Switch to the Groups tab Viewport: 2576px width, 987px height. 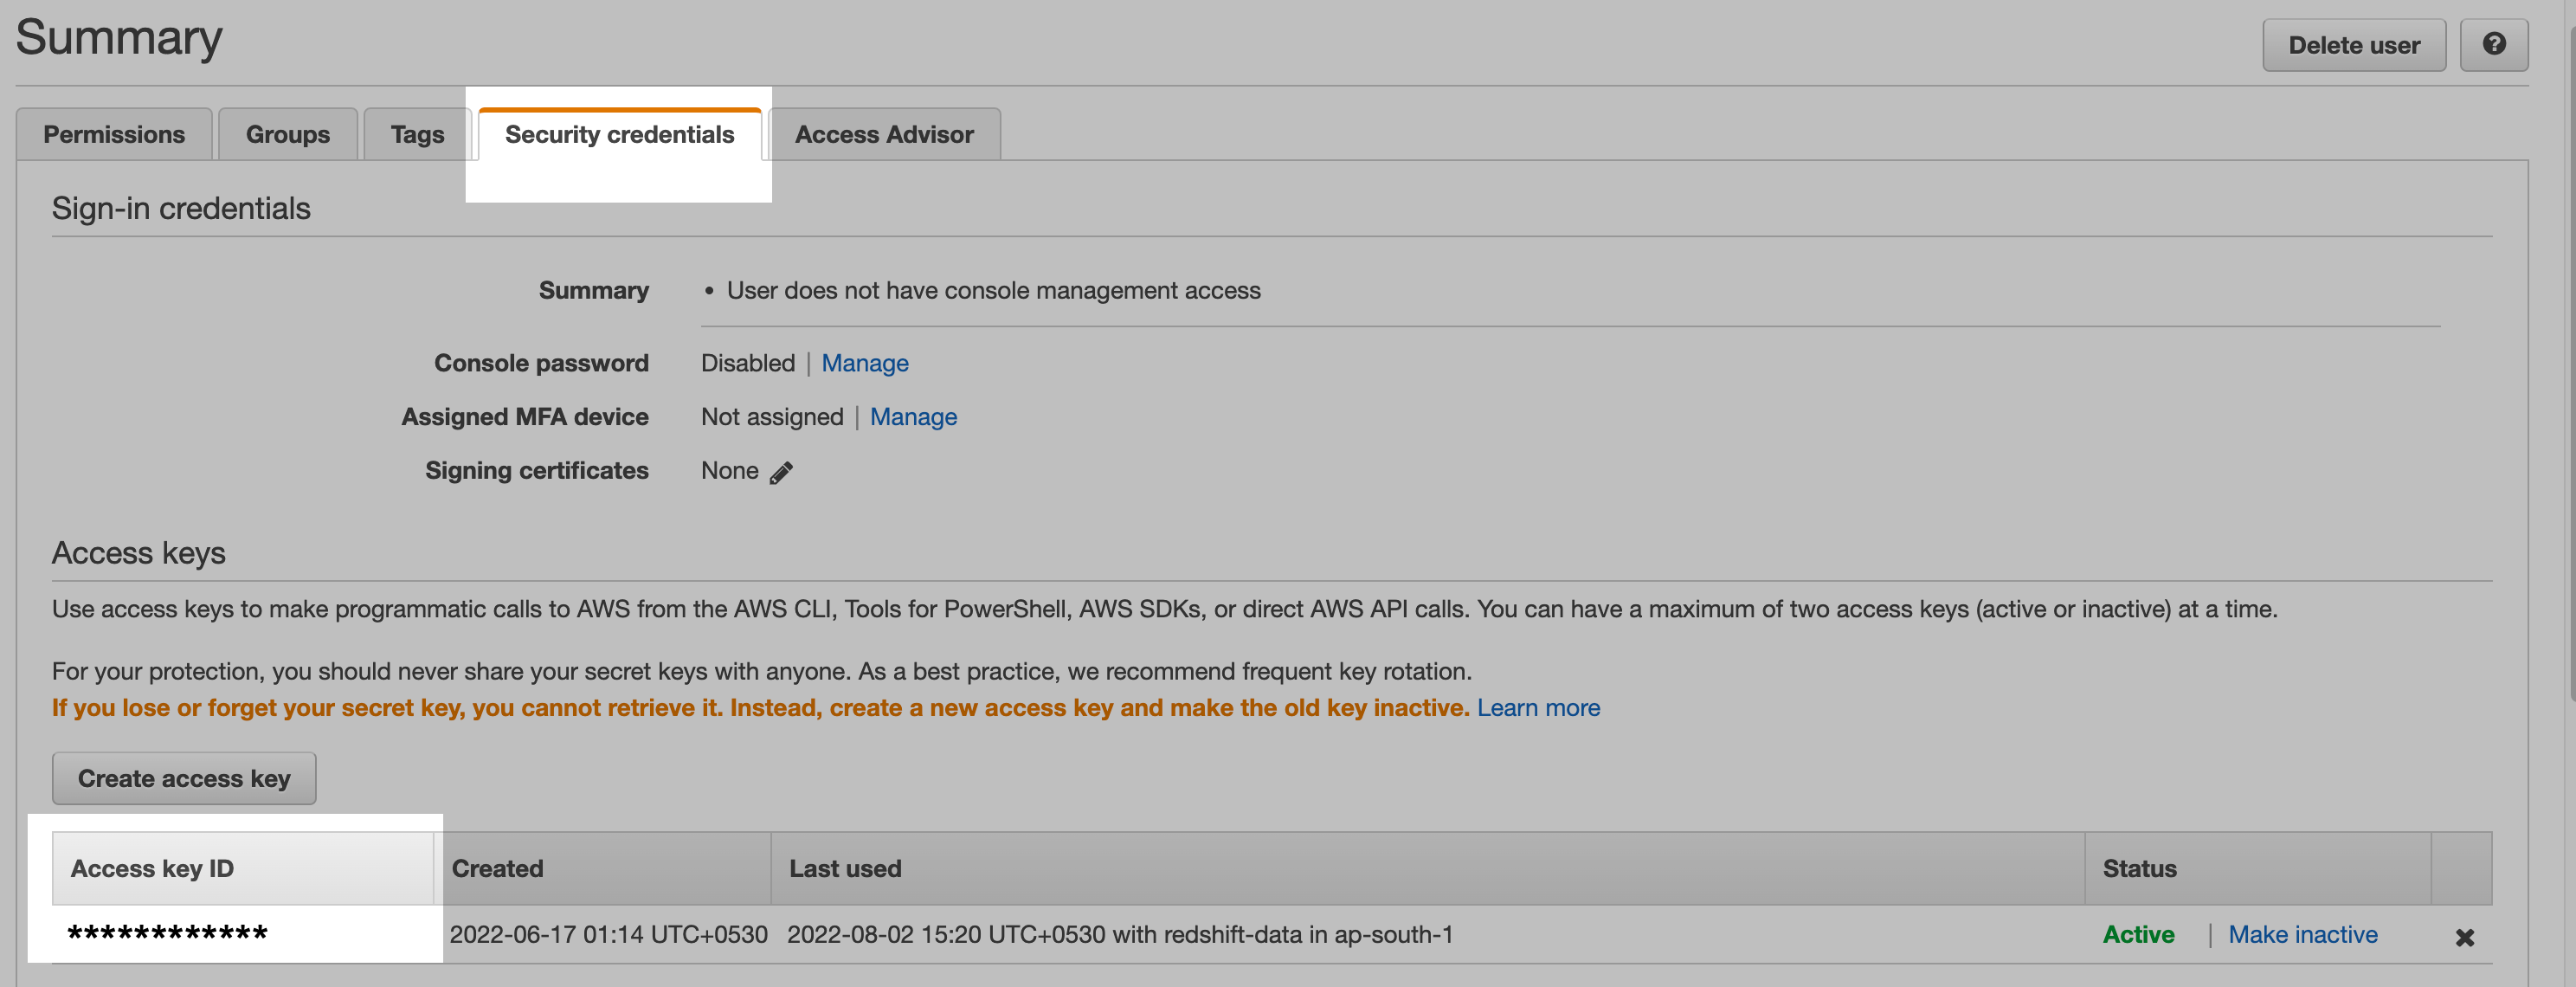288,134
